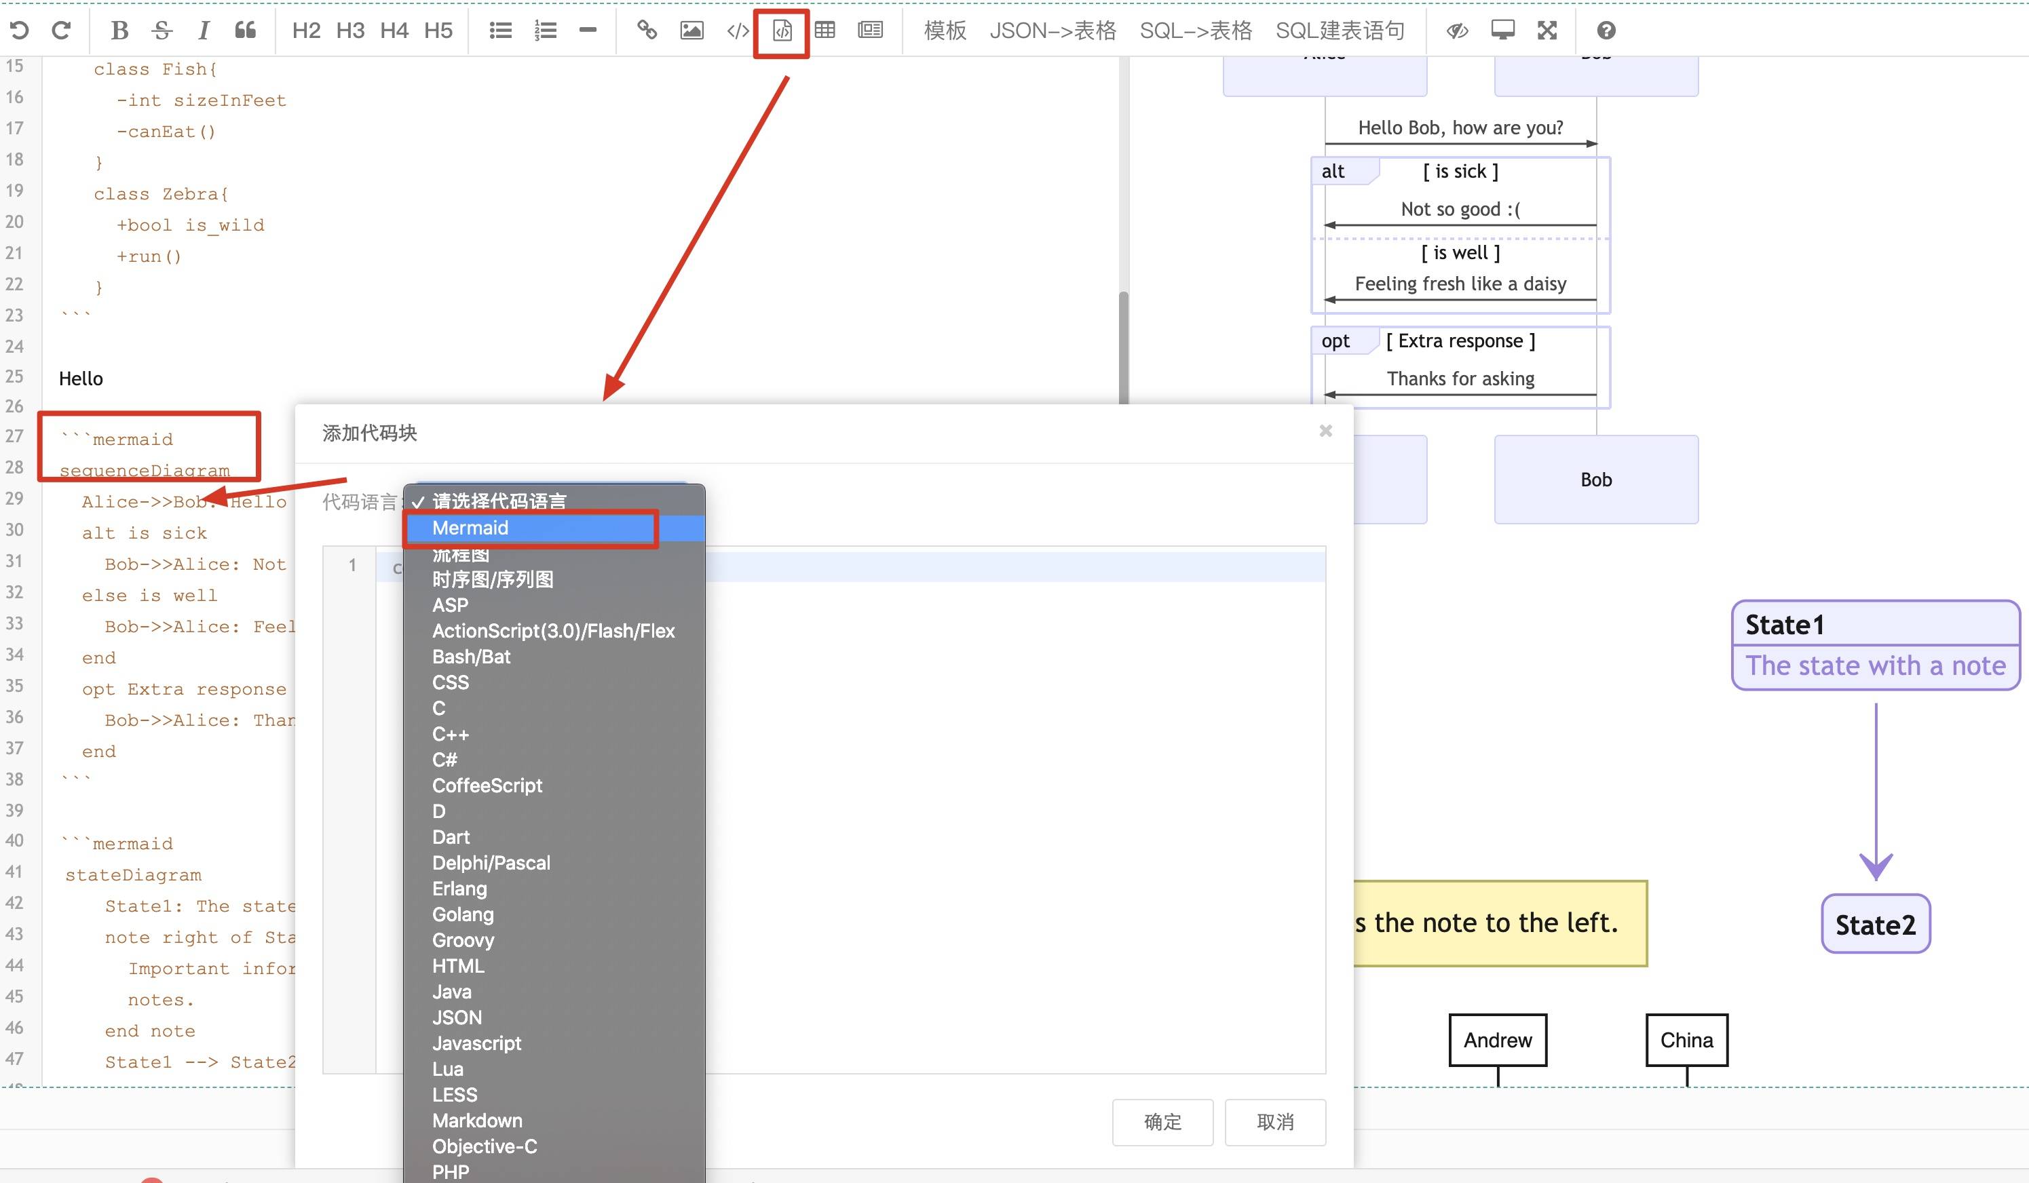Toggle fullscreen editing mode

pyautogui.click(x=1547, y=31)
